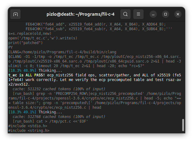Click the 'print("patched")' line
This screenshot has height=142, width=193.
pyautogui.click(x=26, y=43)
